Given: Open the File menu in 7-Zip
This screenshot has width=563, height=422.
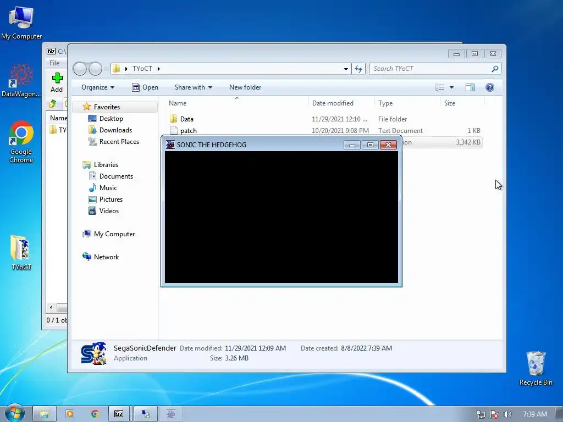Looking at the screenshot, I should click(x=54, y=63).
